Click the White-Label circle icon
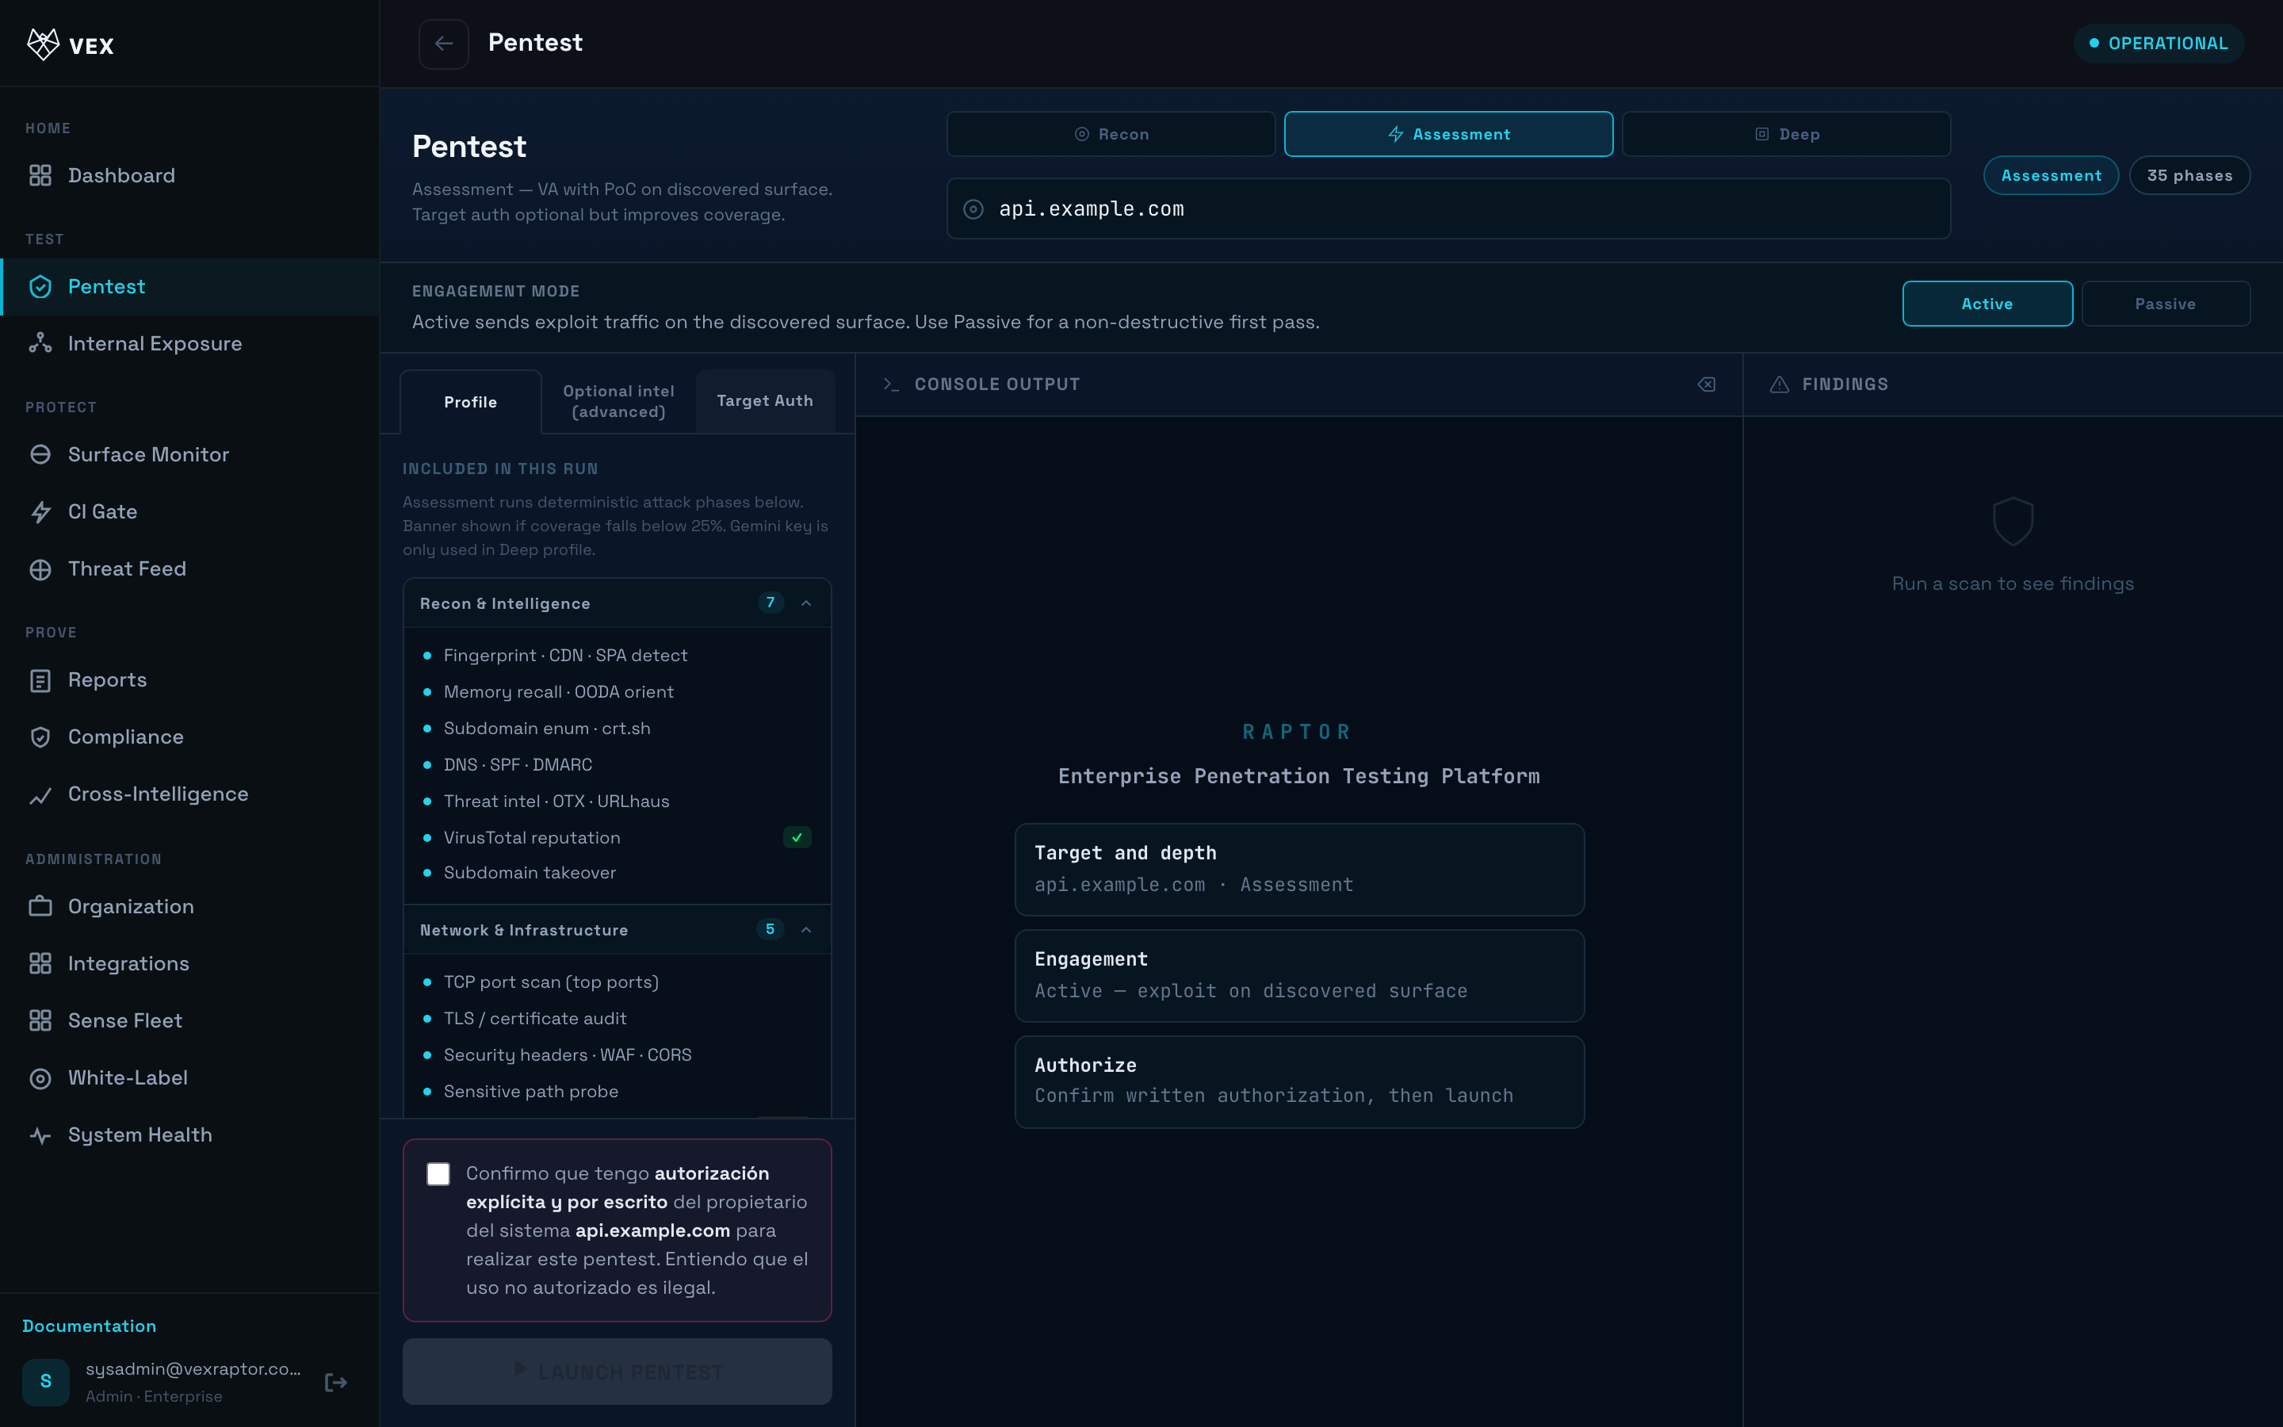Screen dimensions: 2283x1427 pos(40,1078)
